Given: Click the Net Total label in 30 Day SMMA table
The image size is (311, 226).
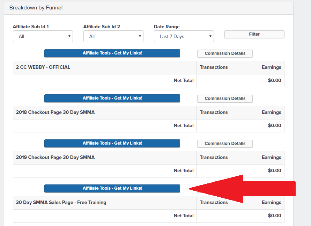Looking at the screenshot, I should click(x=184, y=216).
